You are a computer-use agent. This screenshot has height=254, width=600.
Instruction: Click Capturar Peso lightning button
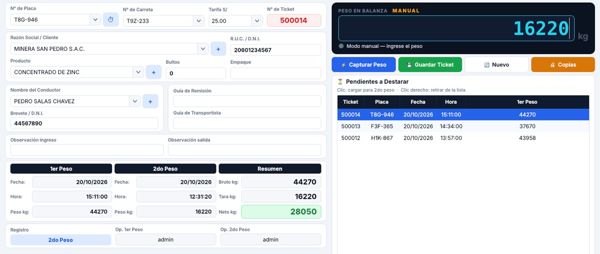pyautogui.click(x=363, y=65)
